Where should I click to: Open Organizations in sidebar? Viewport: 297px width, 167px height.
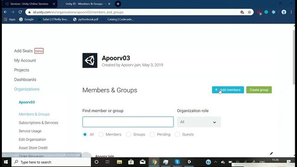(x=27, y=89)
